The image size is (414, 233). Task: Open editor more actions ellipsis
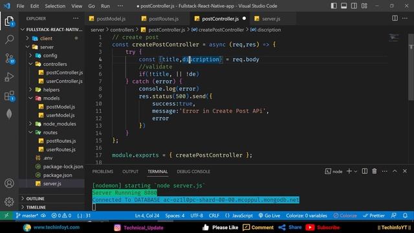(405, 18)
